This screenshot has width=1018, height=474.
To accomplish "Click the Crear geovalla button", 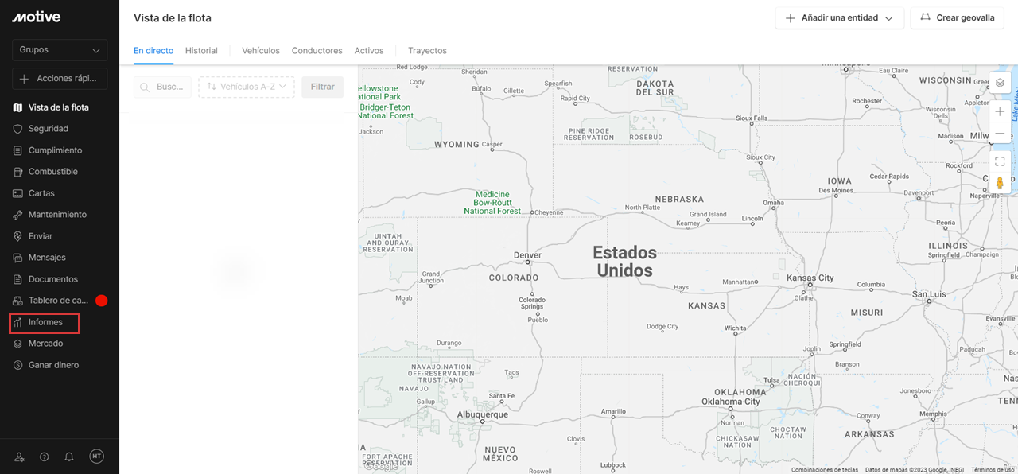I will tap(957, 18).
